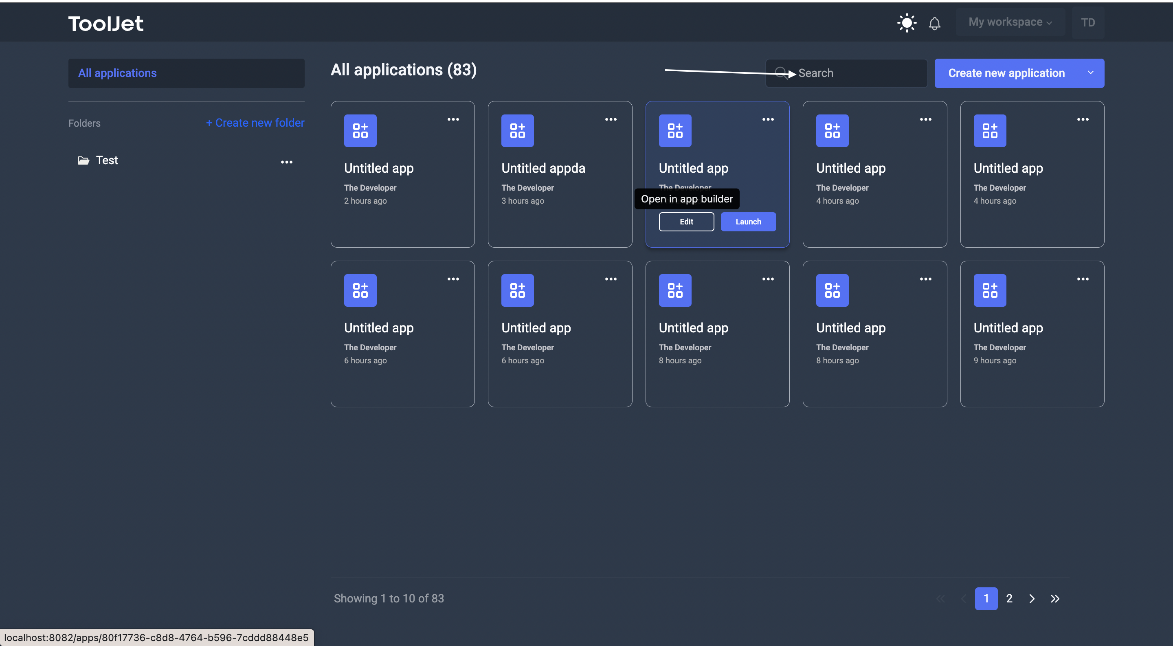The image size is (1173, 646).
Task: Open options menu on the first Untitled app card
Action: (453, 119)
